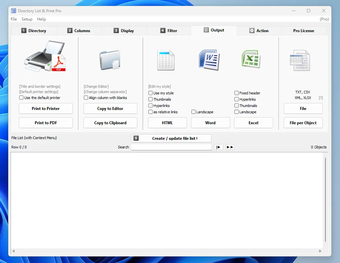340x263 pixels.
Task: Click the Word export icon
Action: (x=209, y=60)
